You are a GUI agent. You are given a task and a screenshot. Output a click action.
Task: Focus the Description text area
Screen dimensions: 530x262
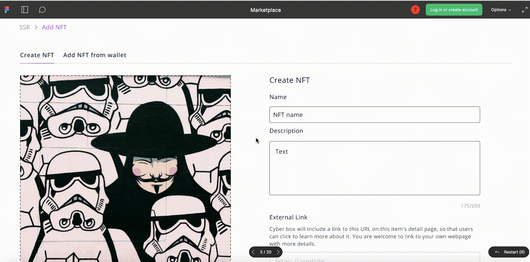(375, 168)
